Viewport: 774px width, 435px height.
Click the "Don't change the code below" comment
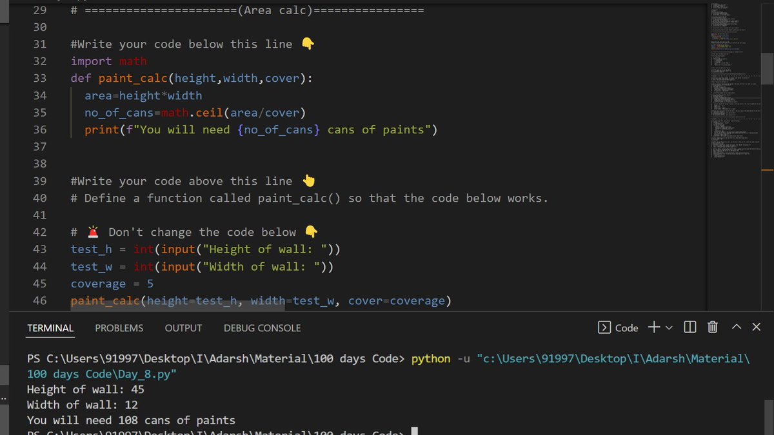194,232
